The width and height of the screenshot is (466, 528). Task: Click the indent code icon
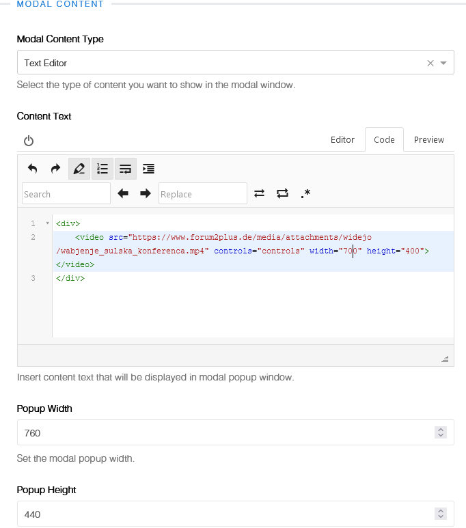click(x=149, y=169)
